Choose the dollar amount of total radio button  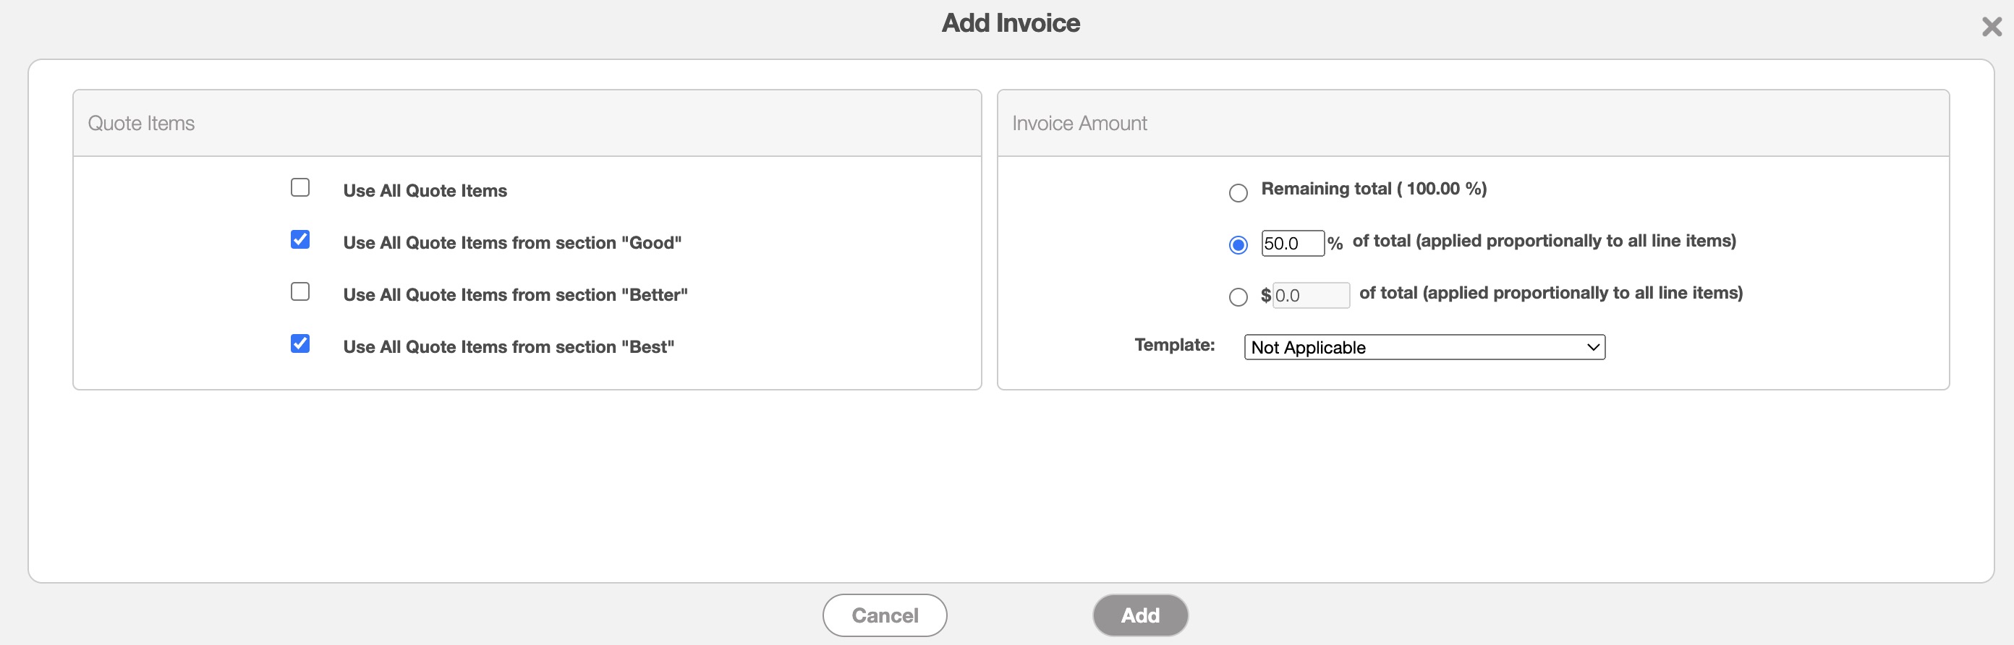1238,297
